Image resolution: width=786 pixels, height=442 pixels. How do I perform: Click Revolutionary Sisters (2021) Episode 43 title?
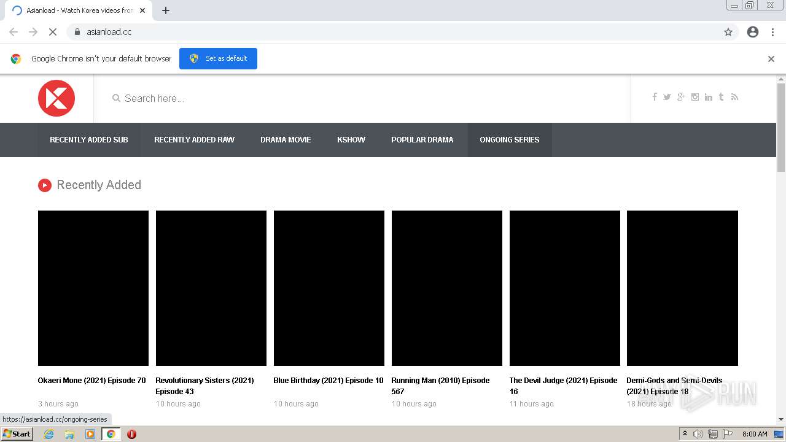click(204, 386)
